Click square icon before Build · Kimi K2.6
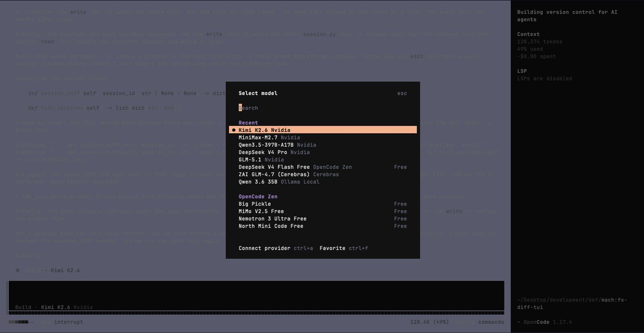The image size is (644, 333). [x=18, y=270]
